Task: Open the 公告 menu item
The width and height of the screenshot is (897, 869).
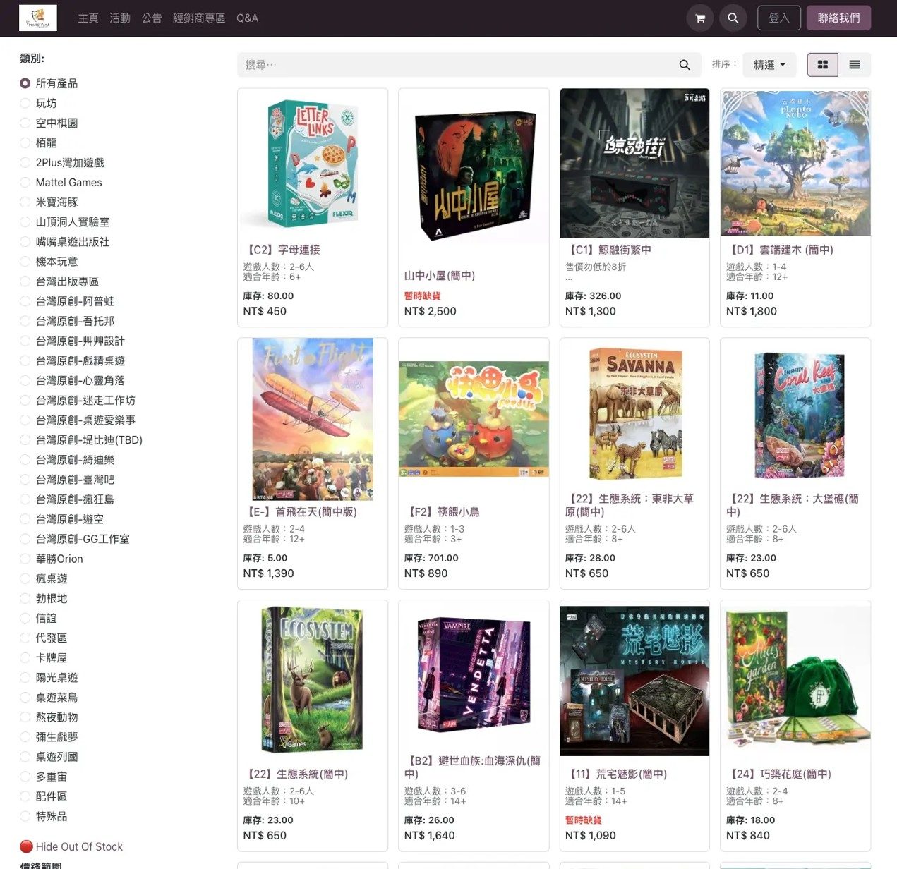Action: click(x=152, y=18)
